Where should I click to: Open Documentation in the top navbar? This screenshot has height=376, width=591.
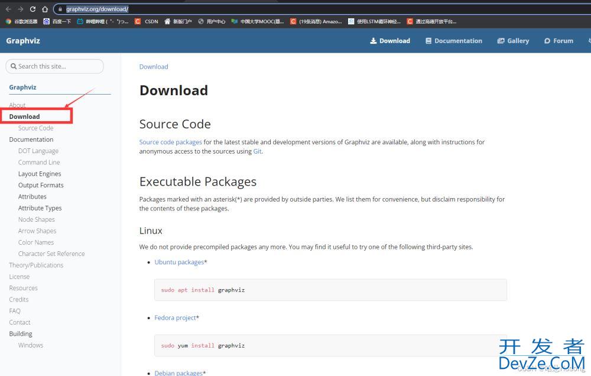454,41
